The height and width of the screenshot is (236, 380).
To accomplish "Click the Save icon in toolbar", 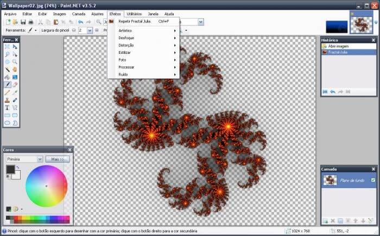I will tap(23, 22).
